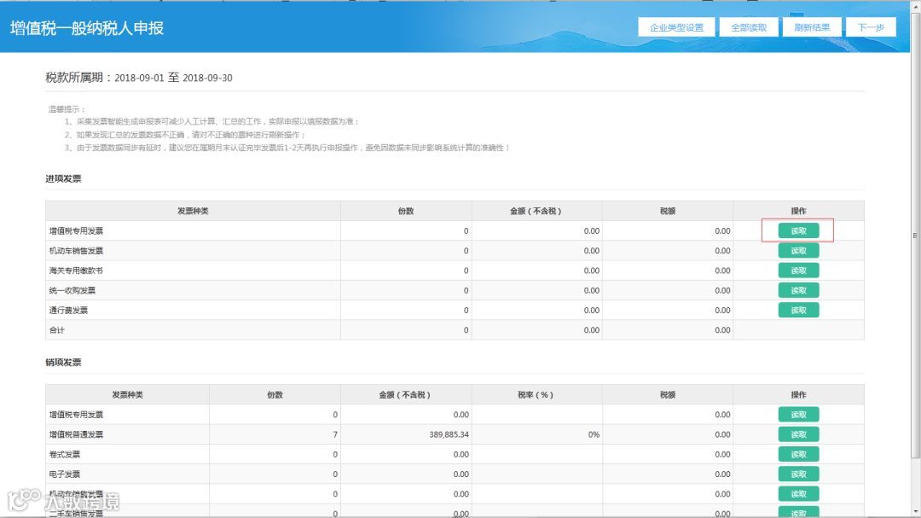
Task: Click the 进项发票 section heading
Action: [63, 178]
